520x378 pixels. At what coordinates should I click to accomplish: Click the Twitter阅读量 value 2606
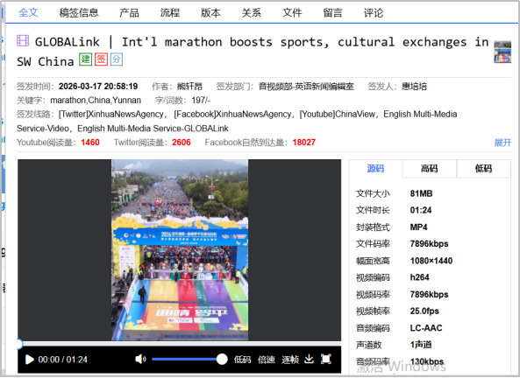[181, 143]
